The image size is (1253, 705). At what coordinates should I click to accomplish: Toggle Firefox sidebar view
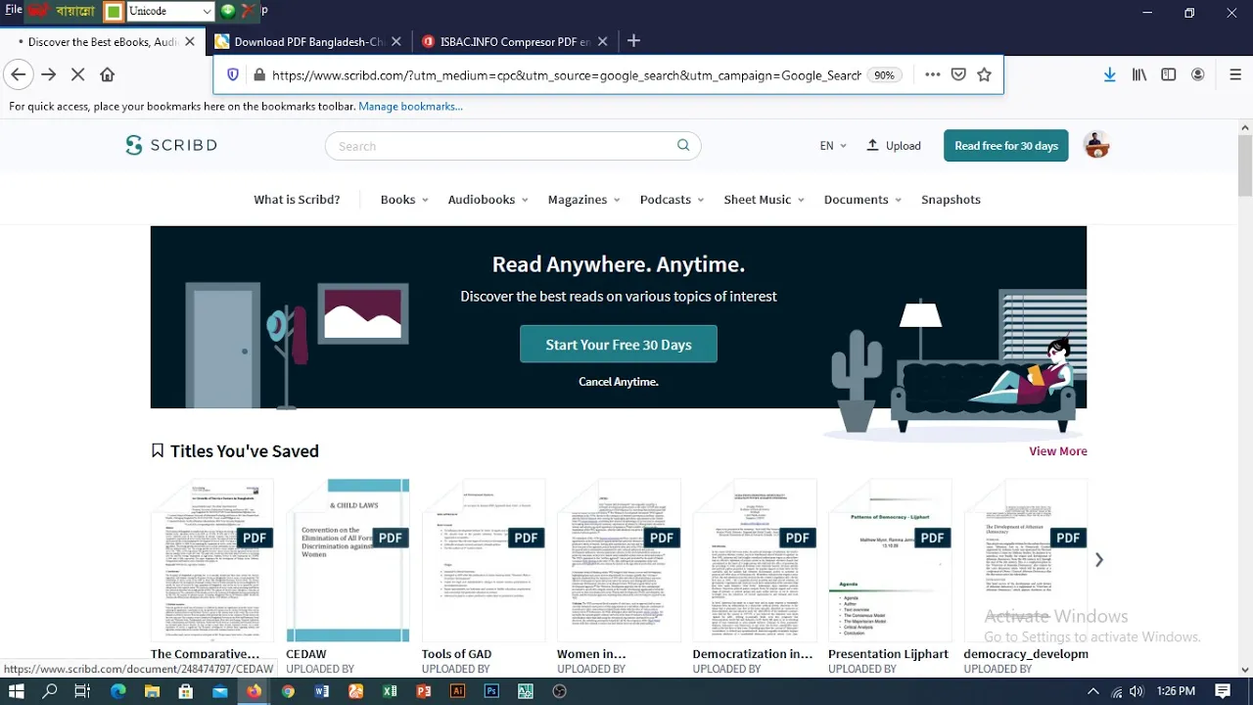[1169, 74]
